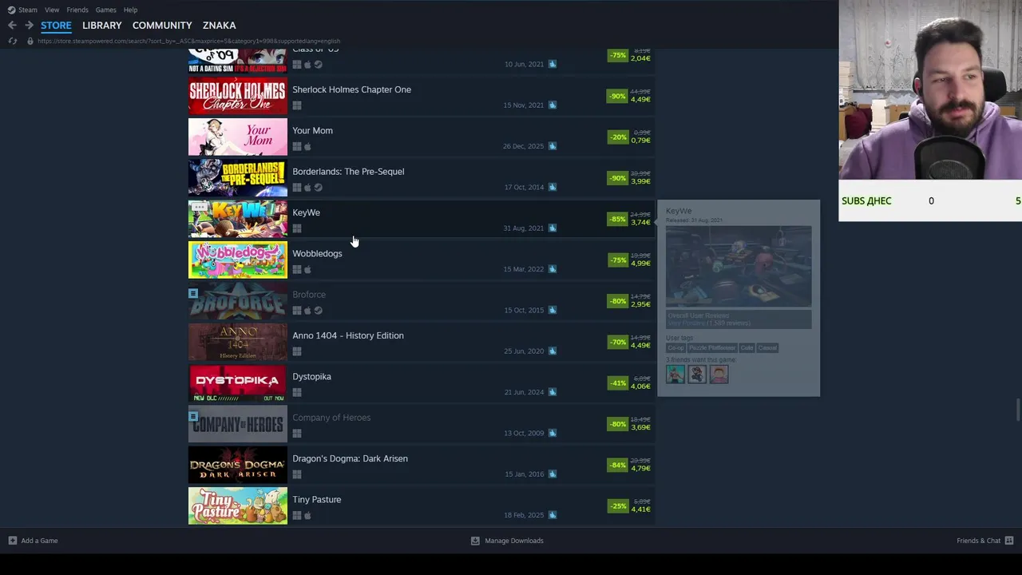Click the Mac platform icon under Wobbledogs
The image size is (1022, 575).
pyautogui.click(x=307, y=270)
